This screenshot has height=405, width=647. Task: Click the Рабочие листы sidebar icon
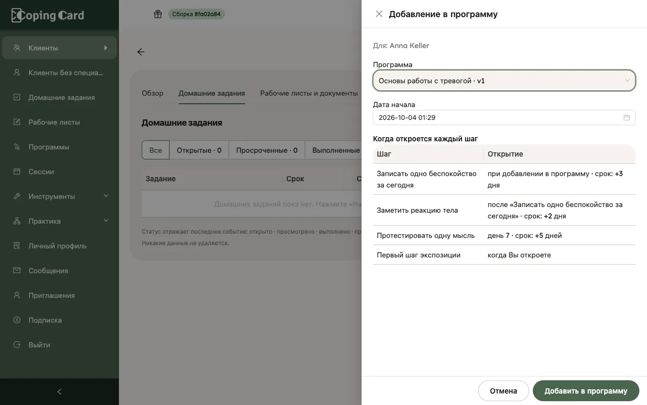[x=17, y=122]
